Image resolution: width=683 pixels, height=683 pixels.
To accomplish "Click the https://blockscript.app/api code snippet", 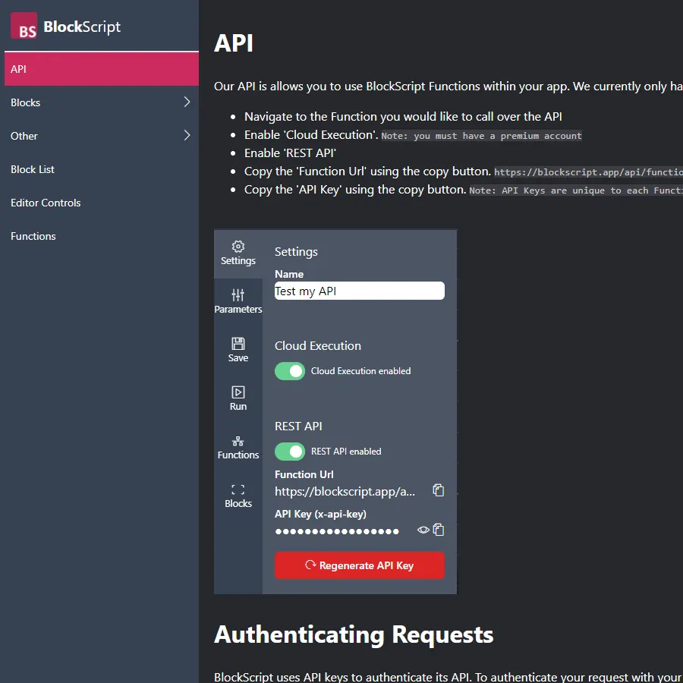I will pyautogui.click(x=588, y=172).
